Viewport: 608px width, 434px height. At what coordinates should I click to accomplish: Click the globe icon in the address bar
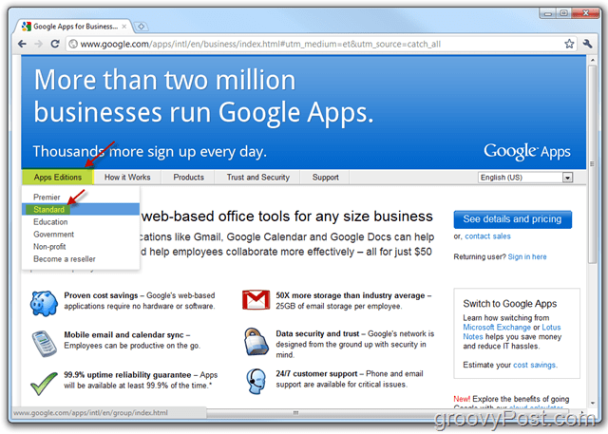click(73, 44)
